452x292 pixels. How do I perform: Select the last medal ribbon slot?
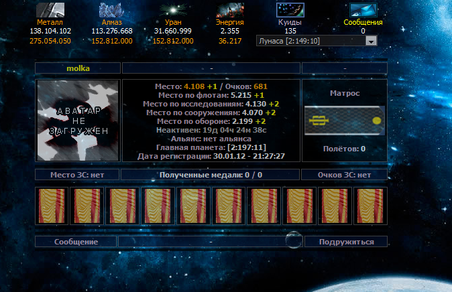tap(371, 206)
